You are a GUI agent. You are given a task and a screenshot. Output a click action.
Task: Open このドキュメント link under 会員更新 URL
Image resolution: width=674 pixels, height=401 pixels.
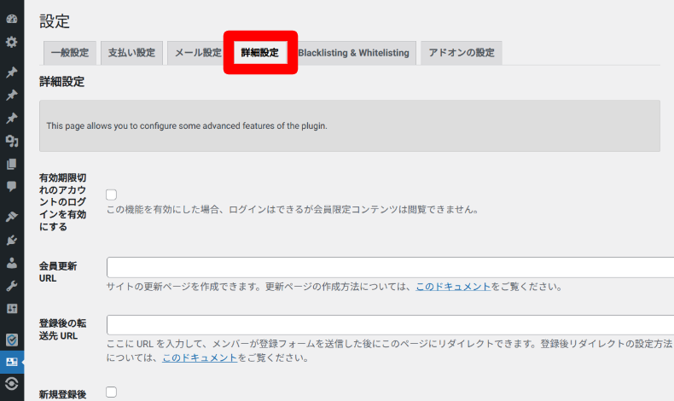[453, 287]
